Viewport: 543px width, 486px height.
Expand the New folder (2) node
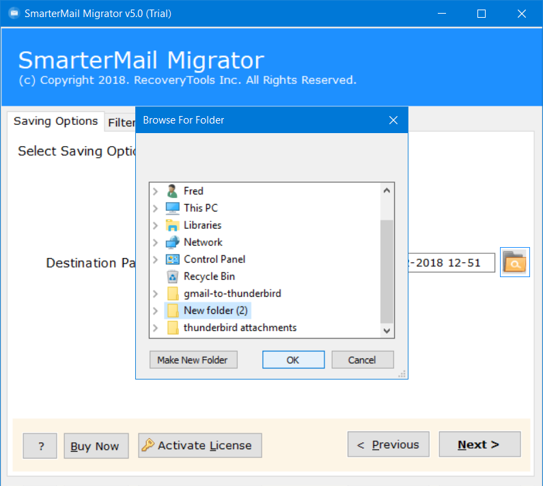[156, 311]
